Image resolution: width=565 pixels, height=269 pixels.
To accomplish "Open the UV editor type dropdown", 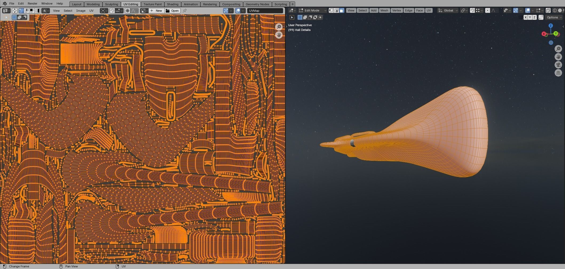I will (6, 11).
